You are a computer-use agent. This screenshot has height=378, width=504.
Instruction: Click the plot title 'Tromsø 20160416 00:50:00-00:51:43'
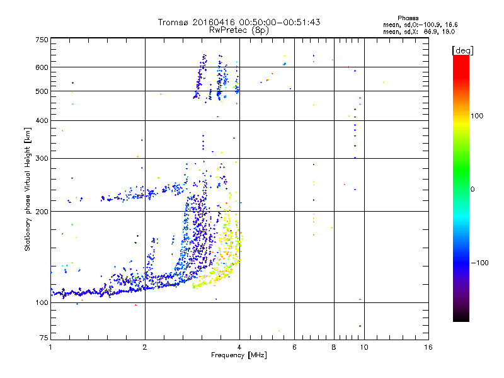(239, 22)
